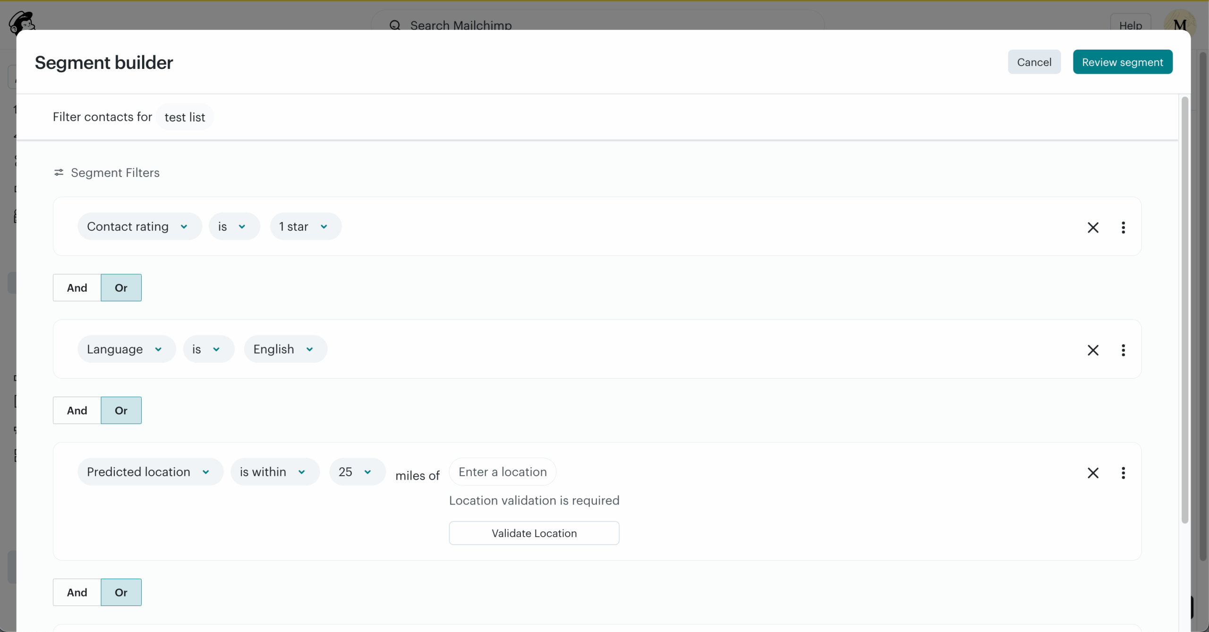
Task: Select And below the Language filter
Action: (x=77, y=411)
